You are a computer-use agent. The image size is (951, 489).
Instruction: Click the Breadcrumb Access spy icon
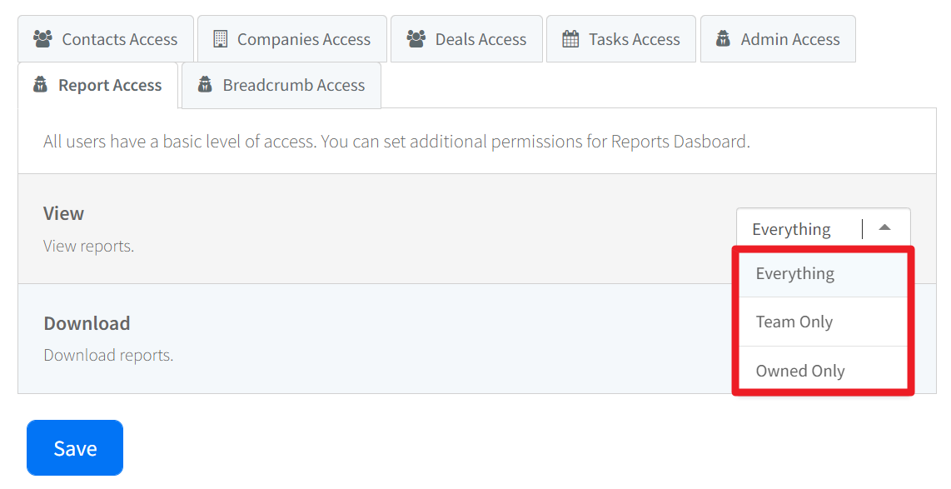205,85
